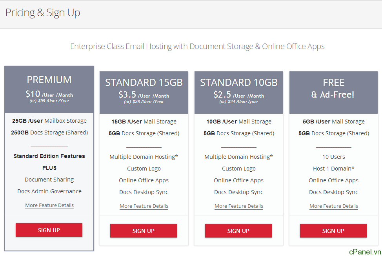The height and width of the screenshot is (256, 382).
Task: Click SIGN UP under Standard 15GB plan
Action: pos(144,231)
